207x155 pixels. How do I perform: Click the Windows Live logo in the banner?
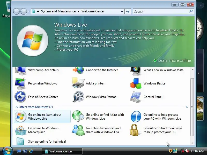pyautogui.click(x=33, y=41)
